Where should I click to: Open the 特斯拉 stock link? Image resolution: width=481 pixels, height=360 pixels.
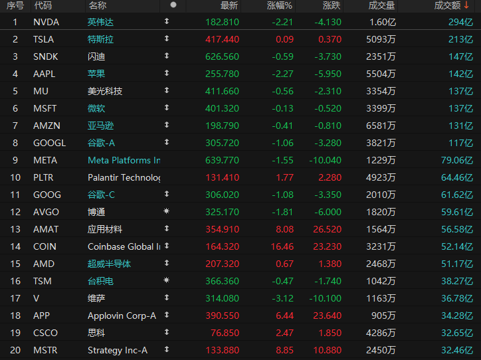click(x=100, y=39)
